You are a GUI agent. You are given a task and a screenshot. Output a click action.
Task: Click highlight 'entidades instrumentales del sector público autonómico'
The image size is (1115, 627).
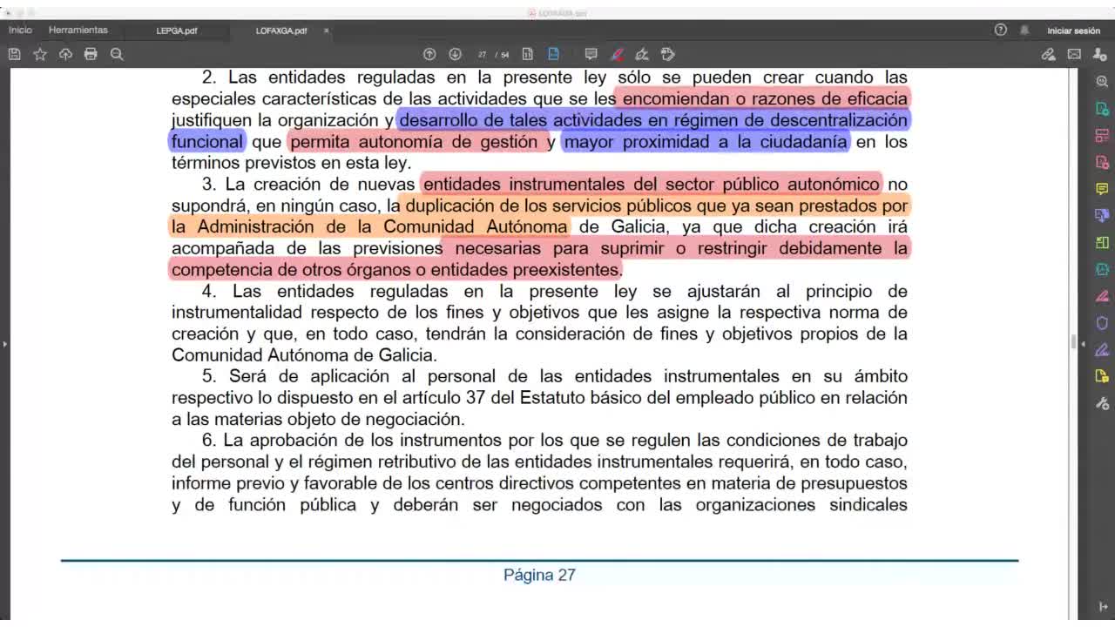[x=651, y=184]
